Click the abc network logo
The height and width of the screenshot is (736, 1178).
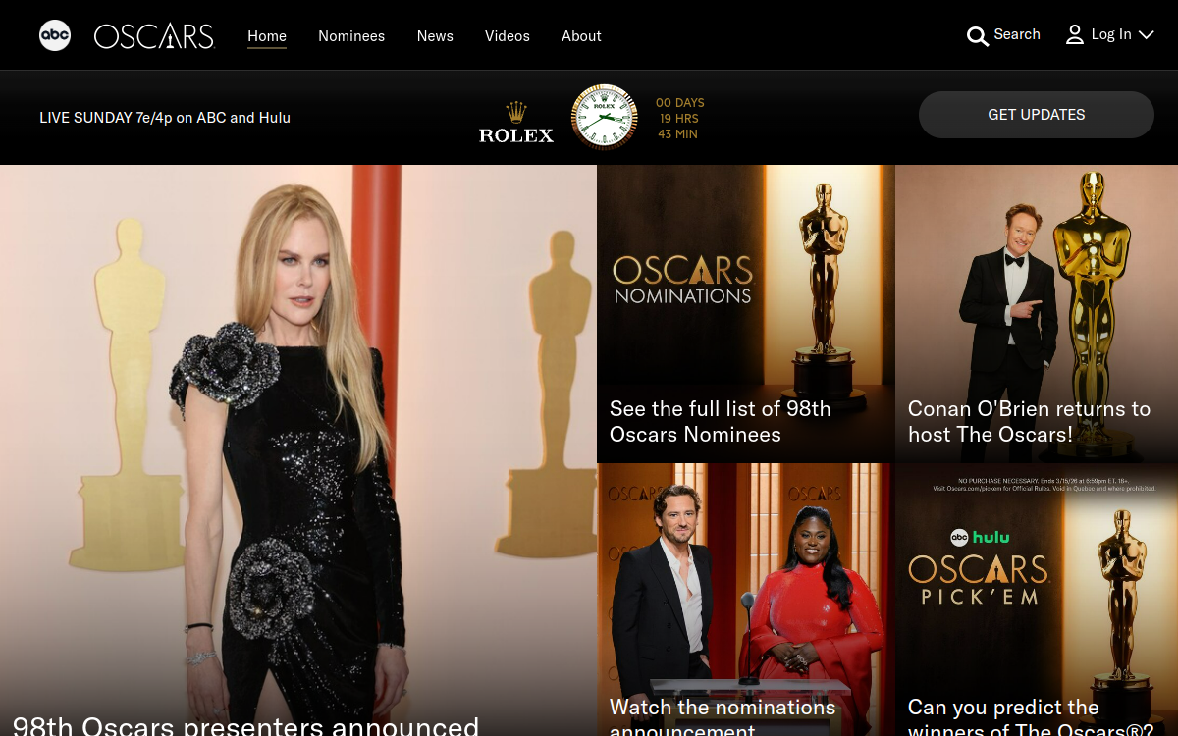[55, 35]
